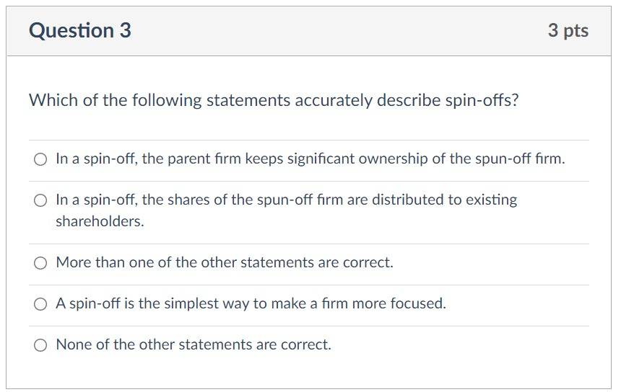
Task: Click the '3 pts' points label
Action: (x=568, y=31)
